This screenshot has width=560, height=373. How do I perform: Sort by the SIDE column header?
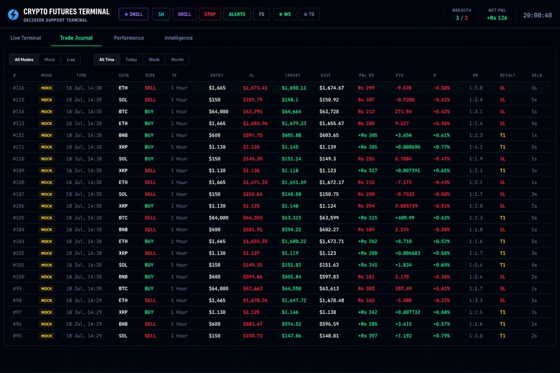coord(150,75)
